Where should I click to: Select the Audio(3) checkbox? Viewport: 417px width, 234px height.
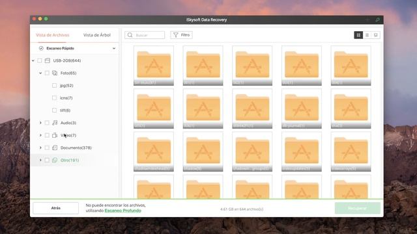[x=47, y=123]
